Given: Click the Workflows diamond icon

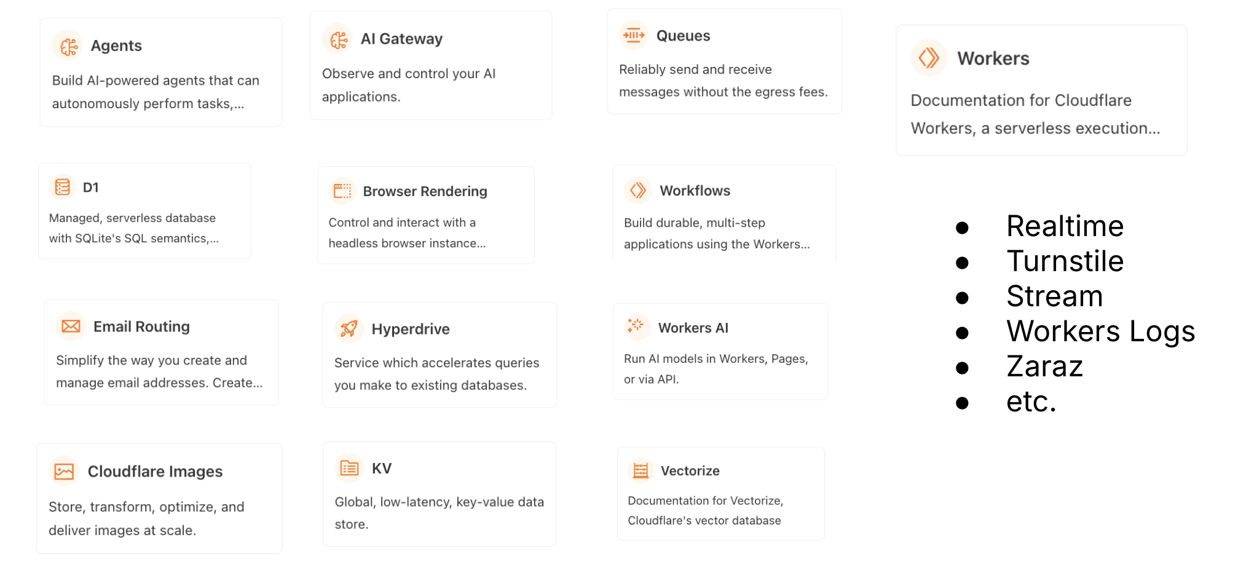Looking at the screenshot, I should tap(638, 190).
